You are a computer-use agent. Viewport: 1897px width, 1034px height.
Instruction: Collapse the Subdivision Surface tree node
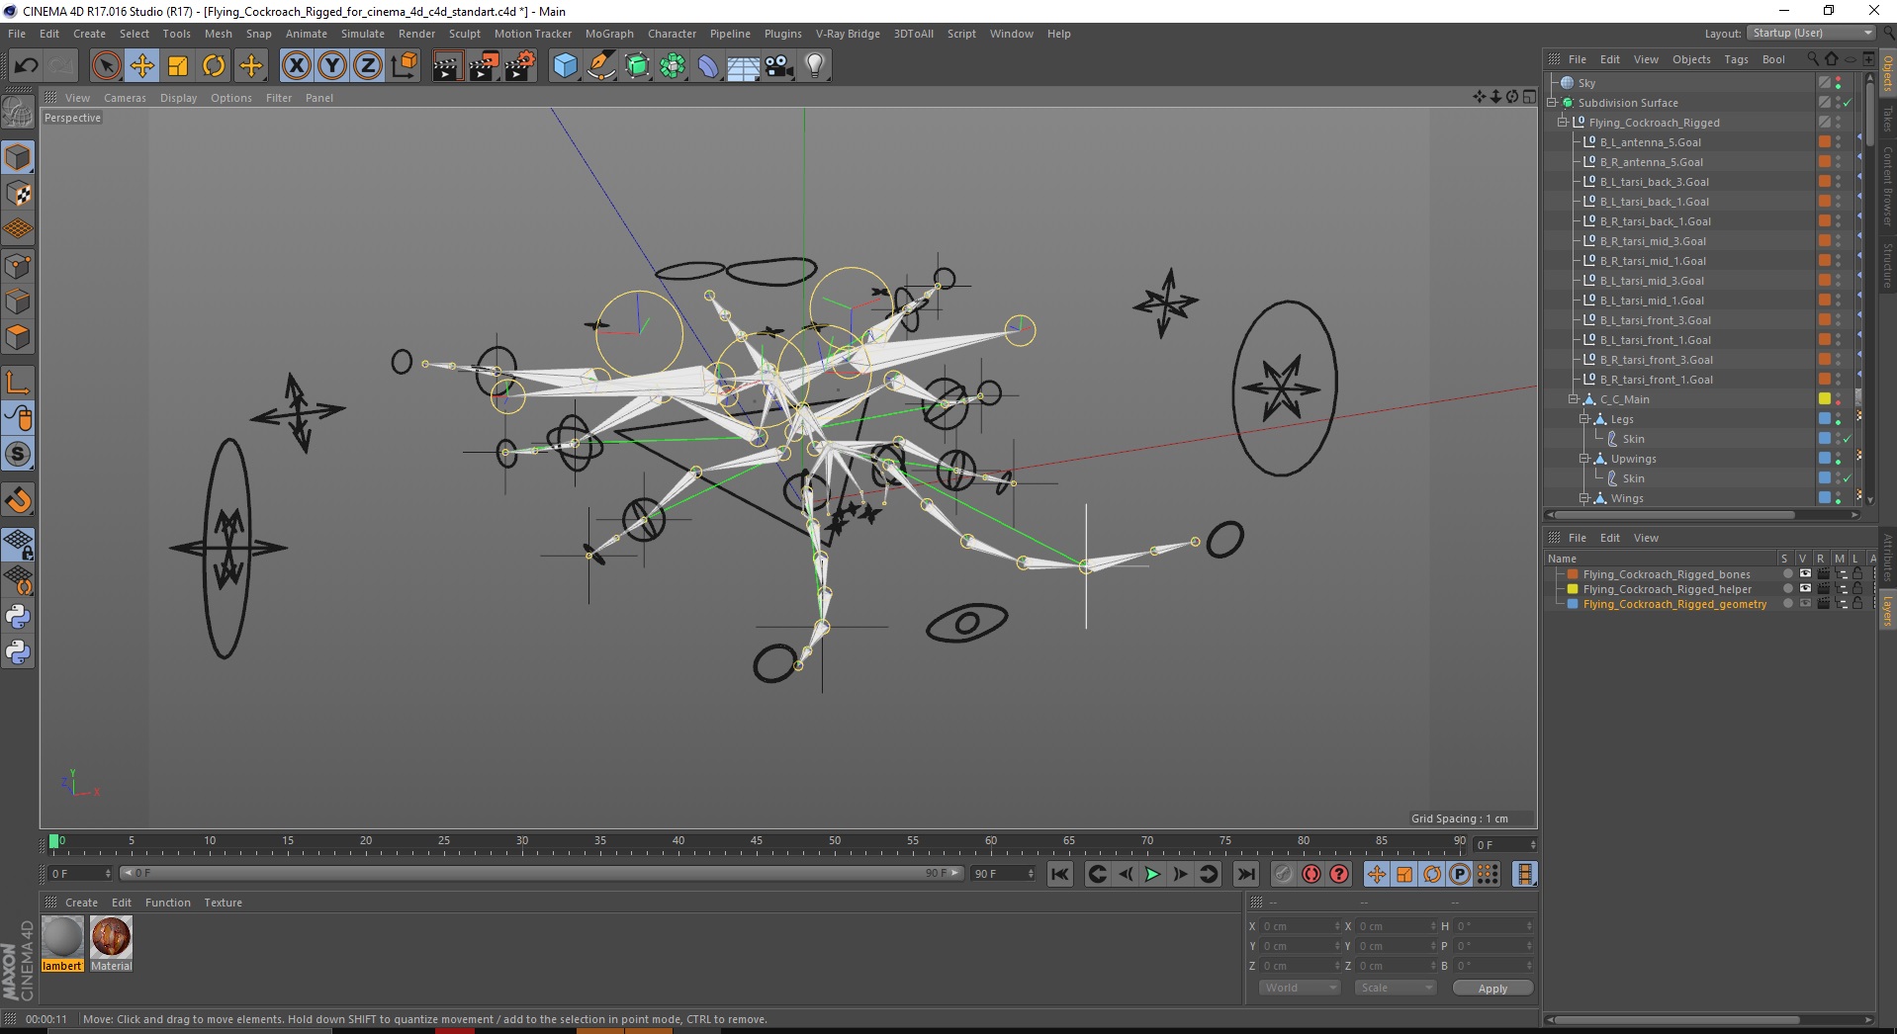click(1552, 103)
